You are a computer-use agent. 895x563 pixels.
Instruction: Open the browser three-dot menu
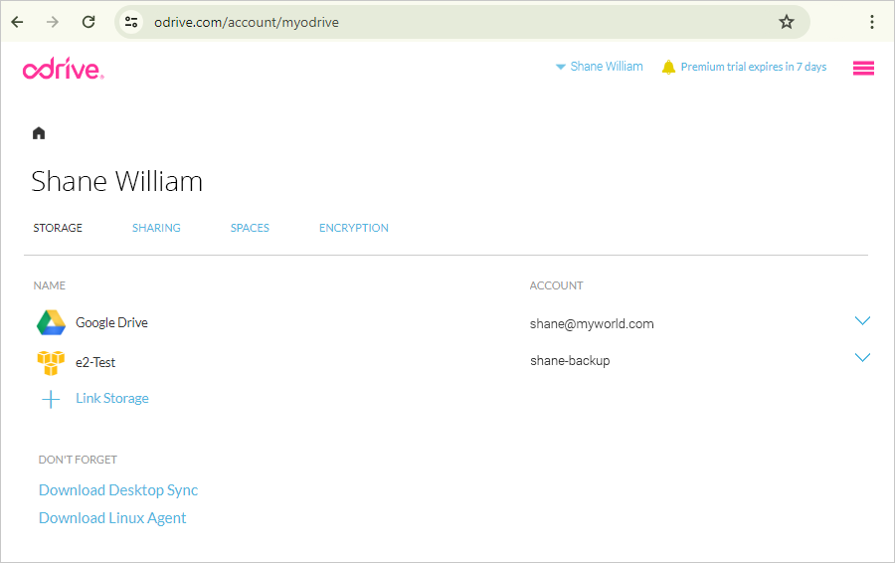pos(871,22)
